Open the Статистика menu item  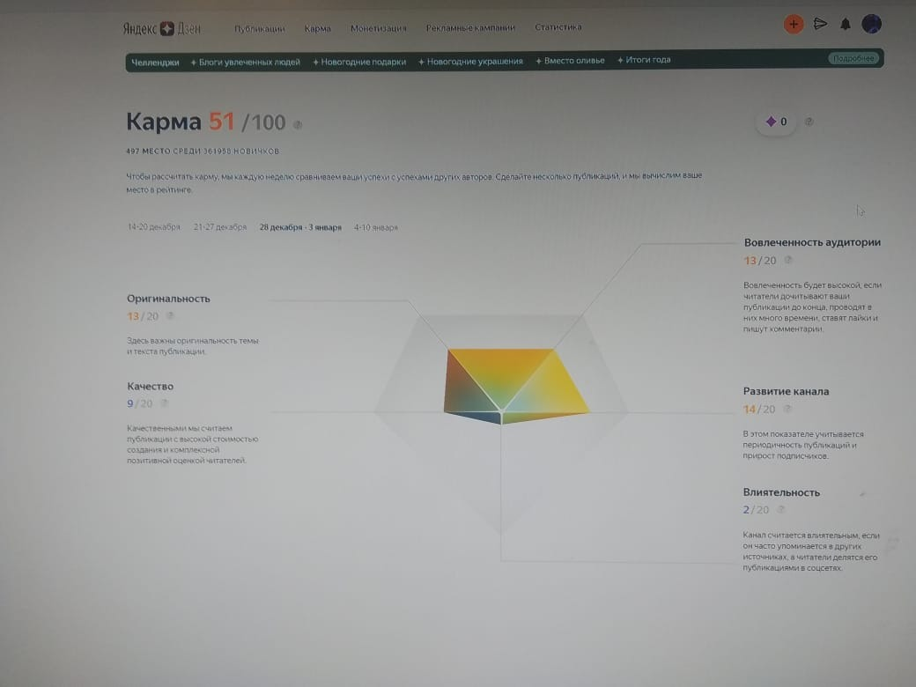tap(558, 27)
